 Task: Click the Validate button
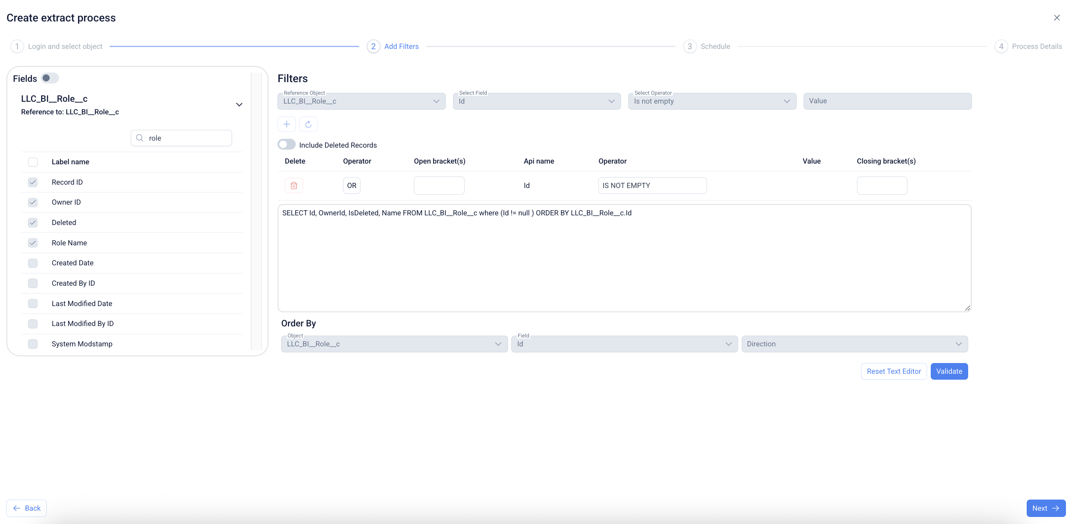pyautogui.click(x=949, y=372)
